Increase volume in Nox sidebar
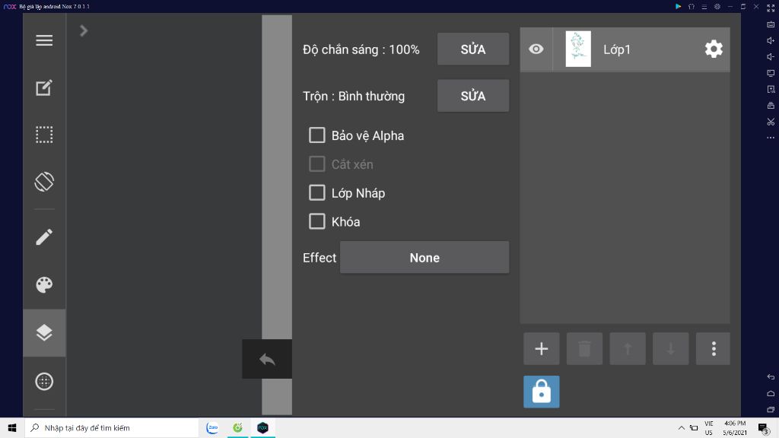Image resolution: width=779 pixels, height=438 pixels. click(x=771, y=41)
